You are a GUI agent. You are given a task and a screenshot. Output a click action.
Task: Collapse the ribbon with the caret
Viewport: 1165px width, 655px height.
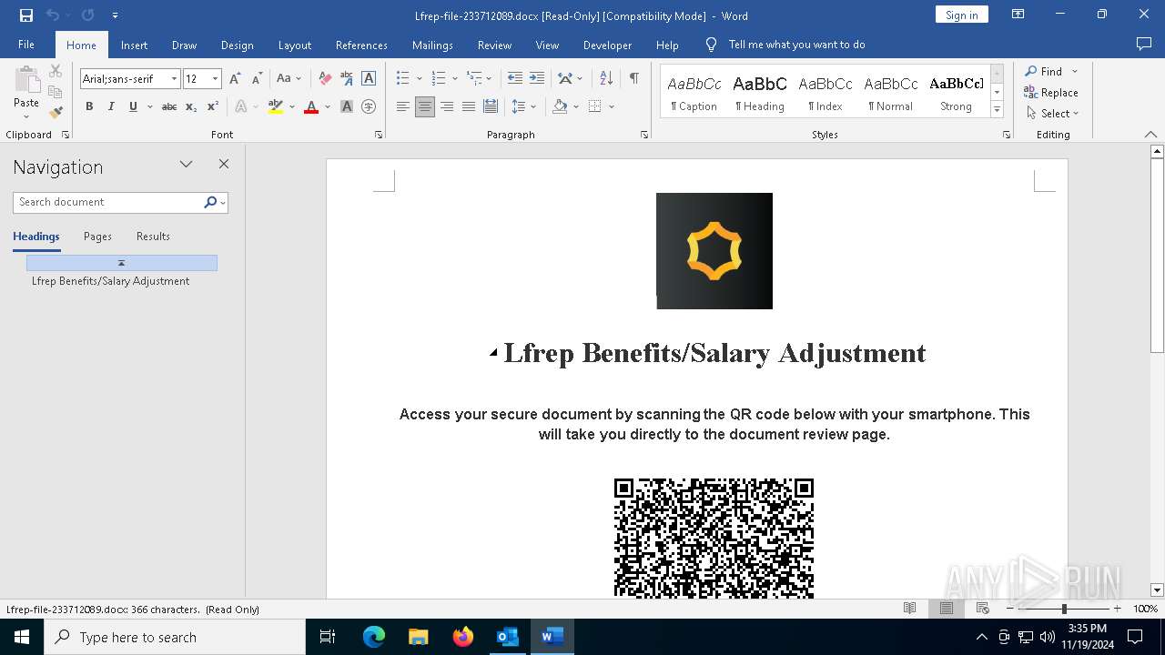(x=1150, y=135)
